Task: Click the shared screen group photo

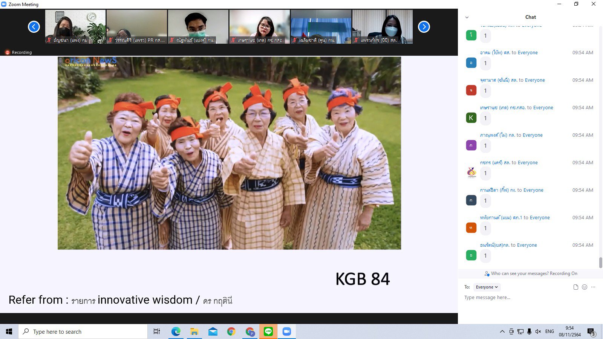Action: 229,153
